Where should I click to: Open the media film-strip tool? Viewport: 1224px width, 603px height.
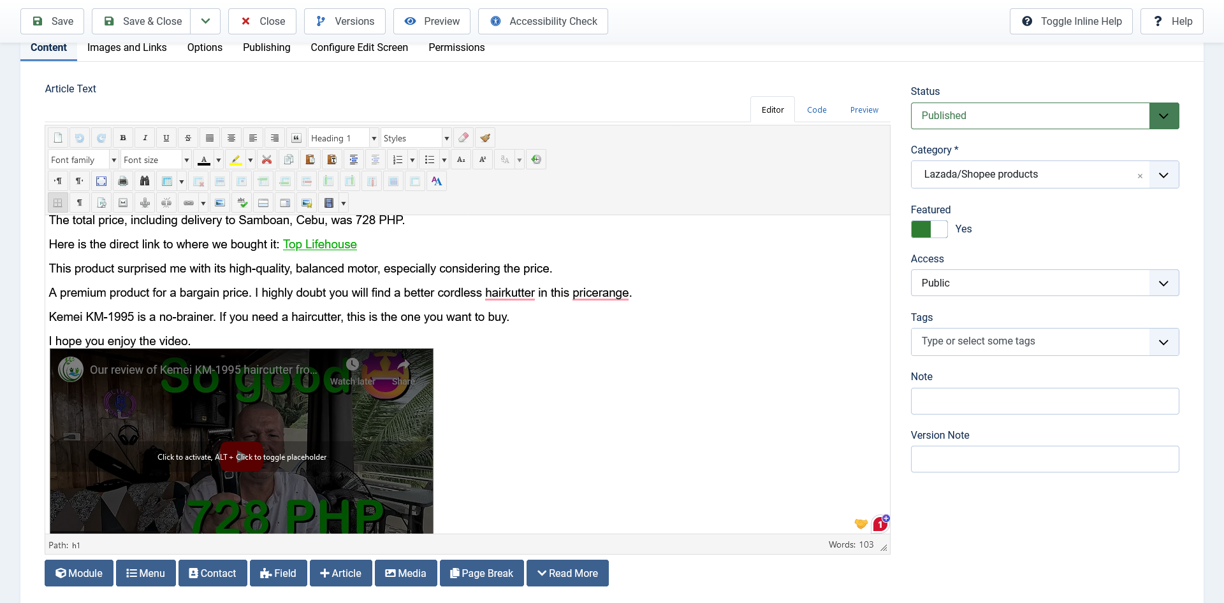tap(328, 203)
